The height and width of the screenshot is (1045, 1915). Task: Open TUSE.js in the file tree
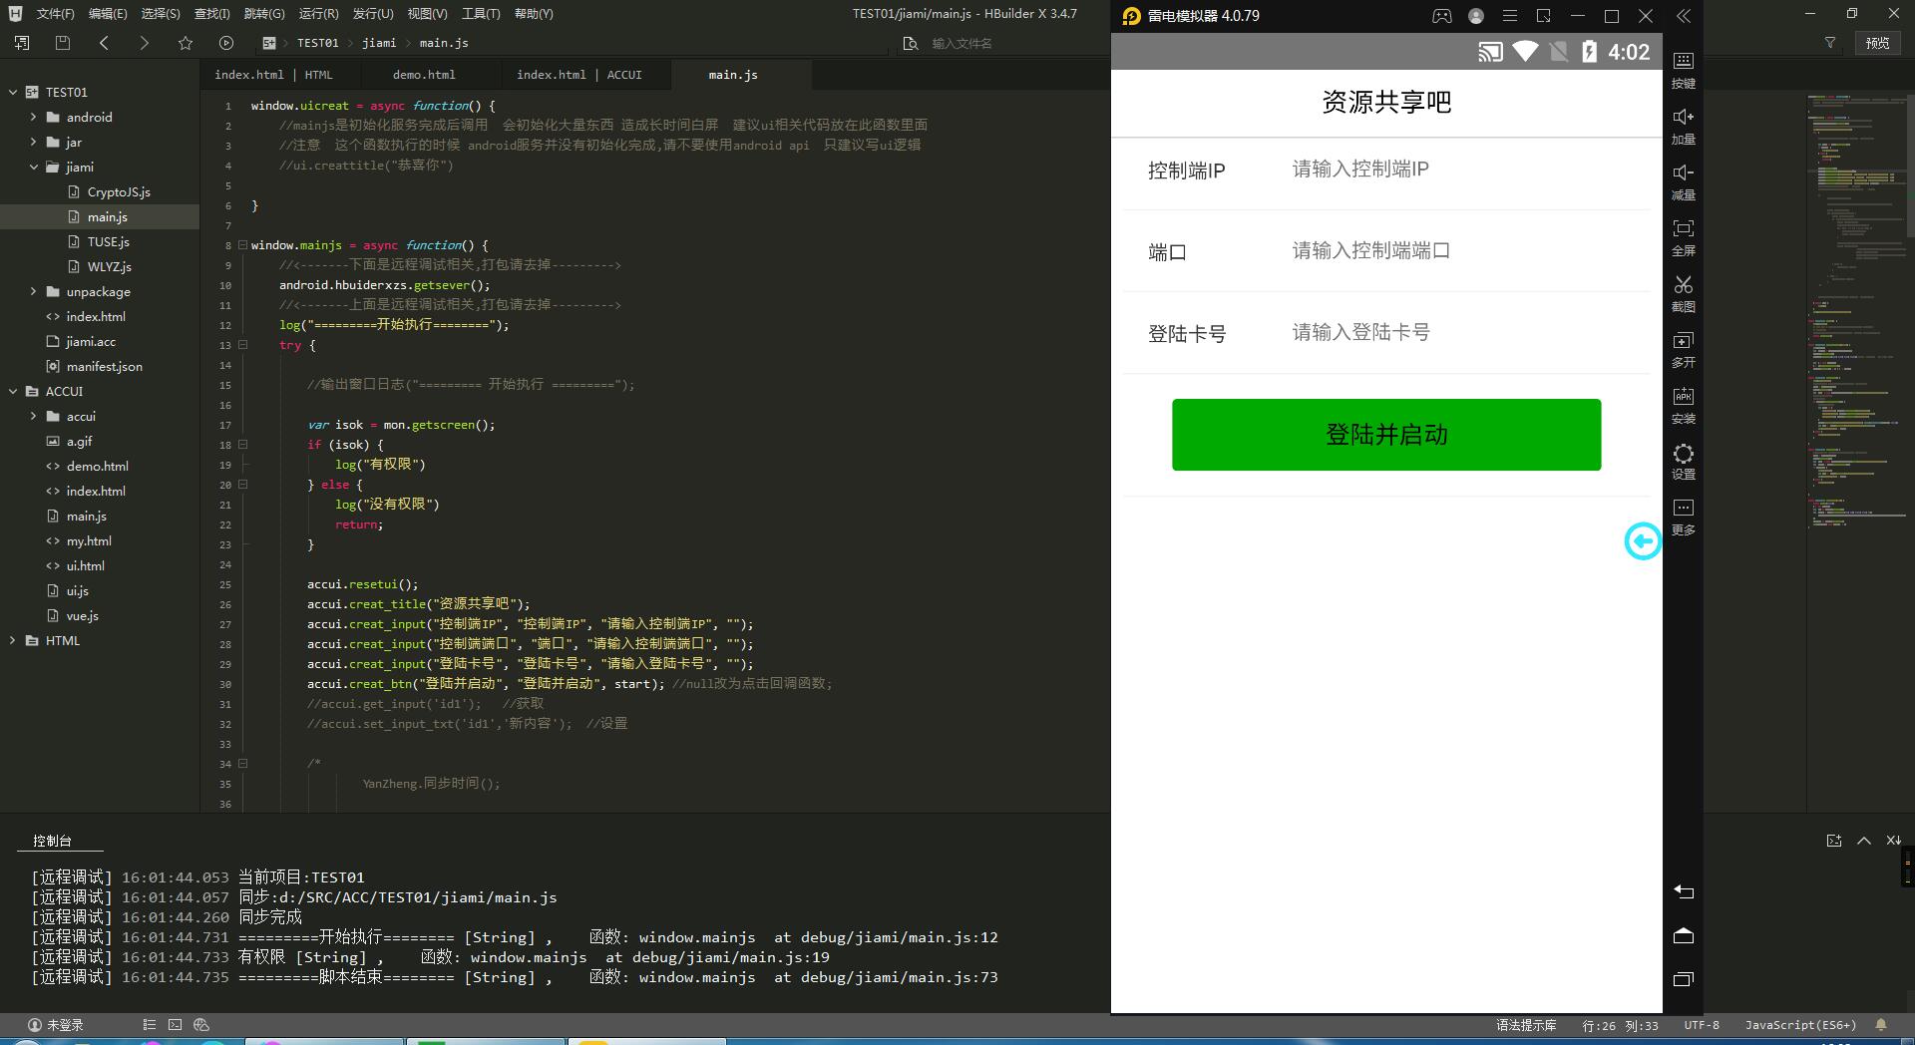pyautogui.click(x=108, y=241)
